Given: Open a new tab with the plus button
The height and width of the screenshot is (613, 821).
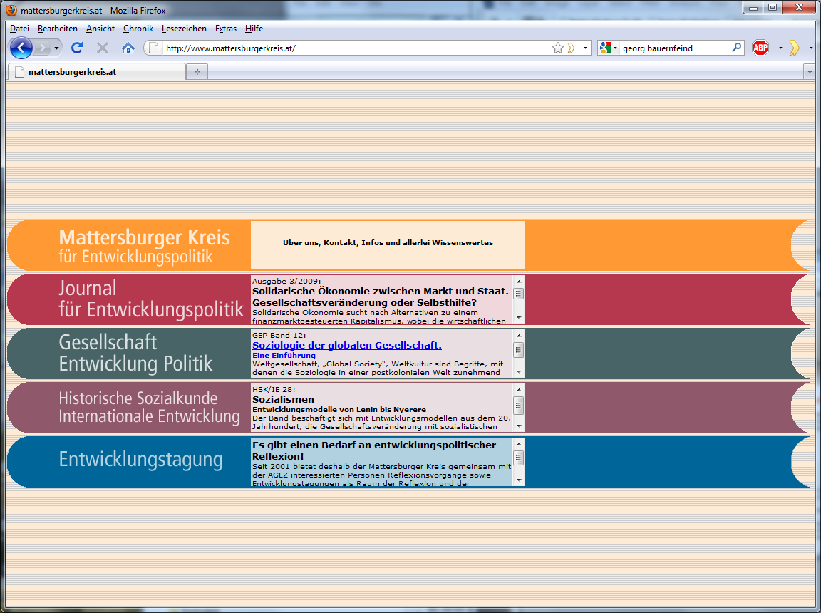Looking at the screenshot, I should (x=197, y=72).
